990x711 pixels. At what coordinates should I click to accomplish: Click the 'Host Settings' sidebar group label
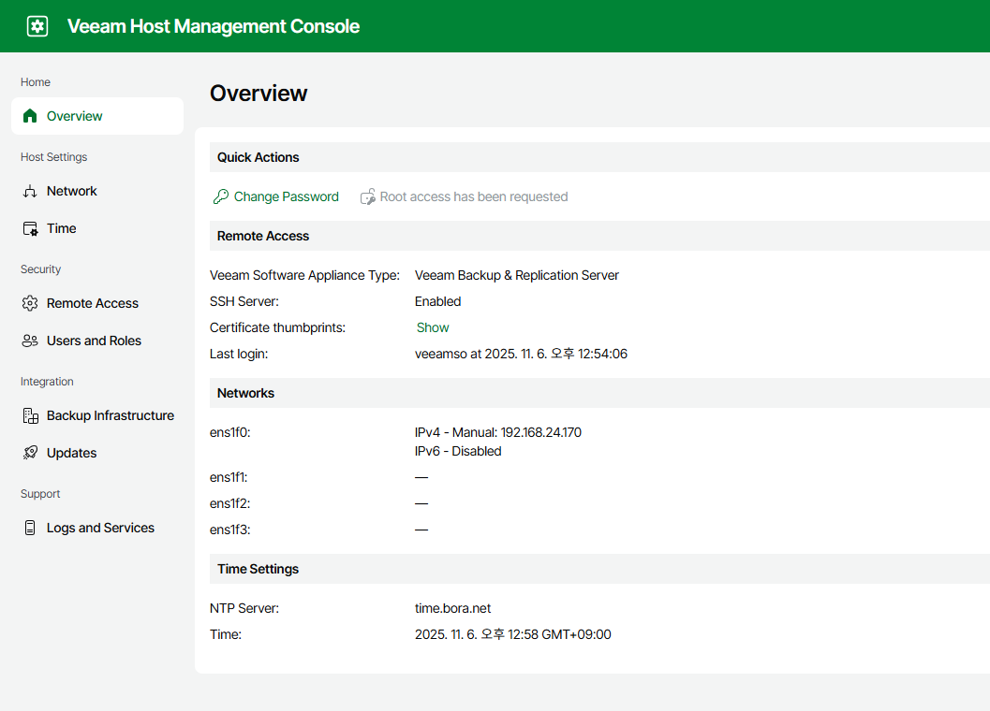53,157
